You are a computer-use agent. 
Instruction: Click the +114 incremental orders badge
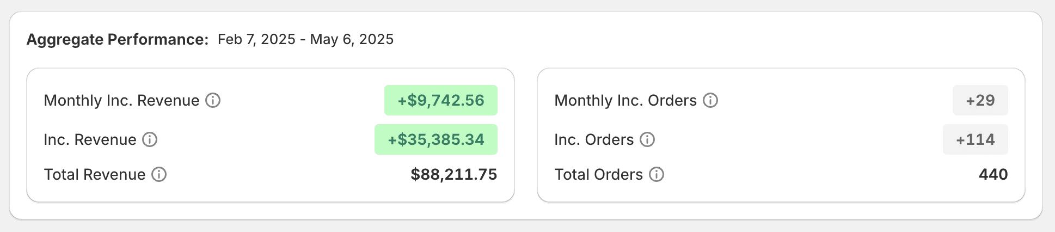click(x=976, y=139)
